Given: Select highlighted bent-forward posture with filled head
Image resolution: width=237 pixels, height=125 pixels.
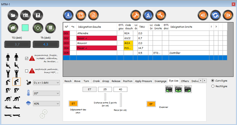Looking at the screenshot, I should (x=16, y=82).
